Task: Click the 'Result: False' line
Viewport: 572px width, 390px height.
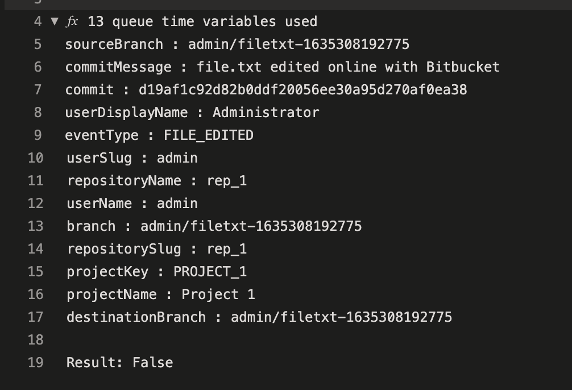Action: click(x=119, y=363)
